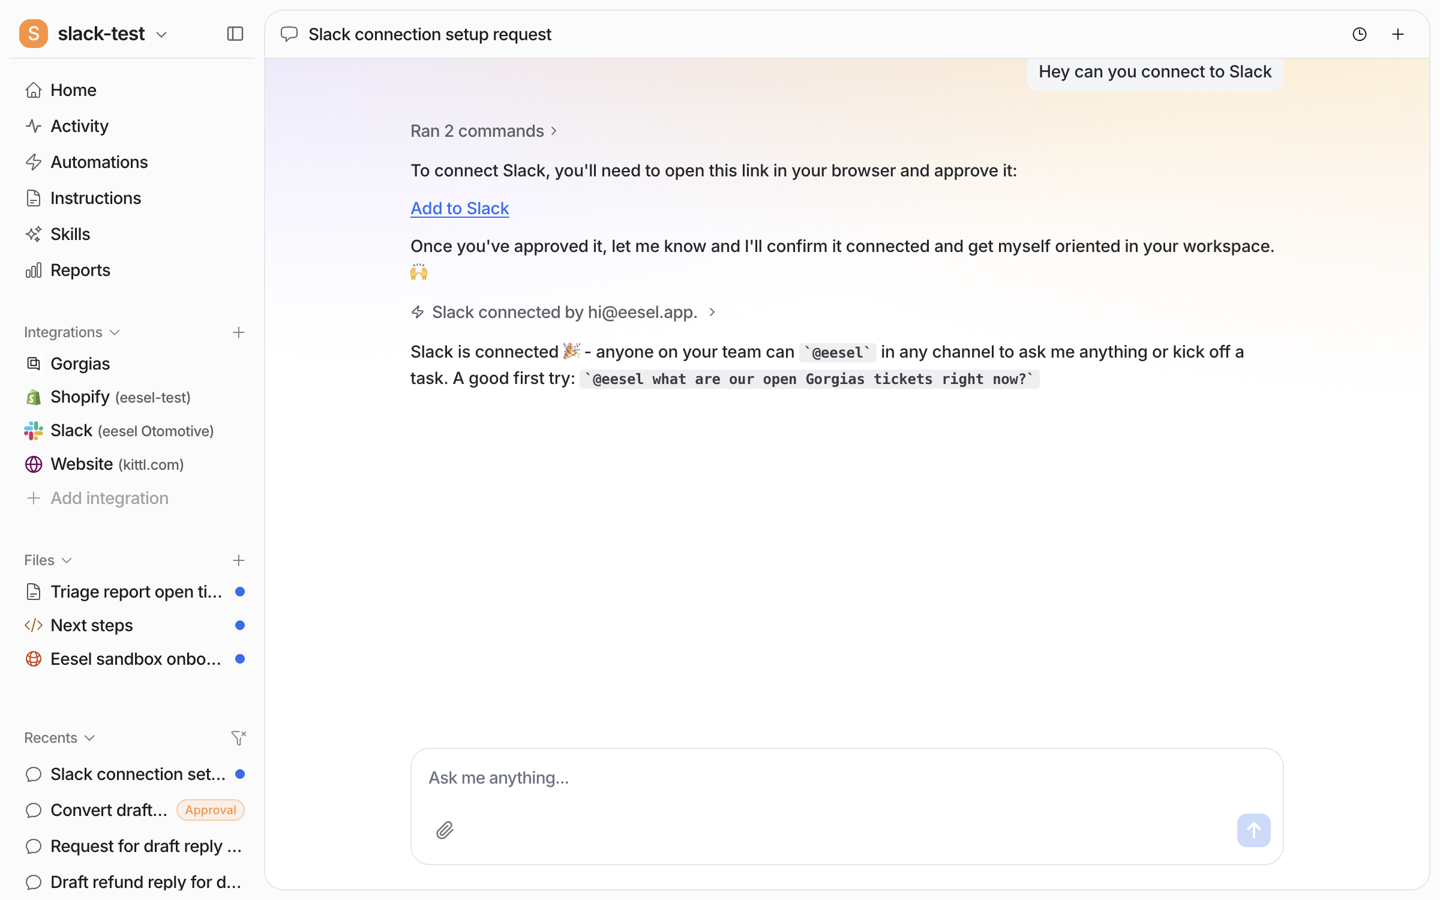Open Eesel sandbox onbo... file

(x=132, y=659)
